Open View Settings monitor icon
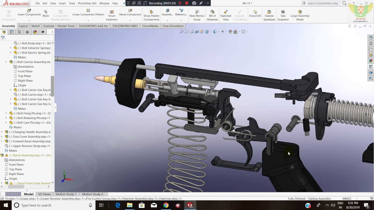 coord(243,32)
